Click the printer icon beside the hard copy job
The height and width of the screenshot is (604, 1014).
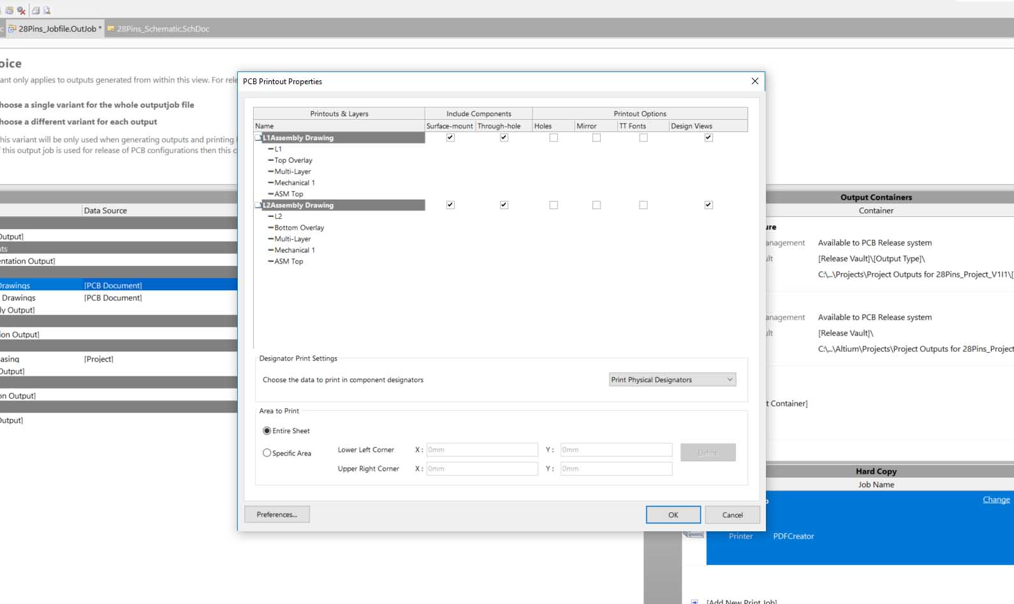pyautogui.click(x=694, y=534)
